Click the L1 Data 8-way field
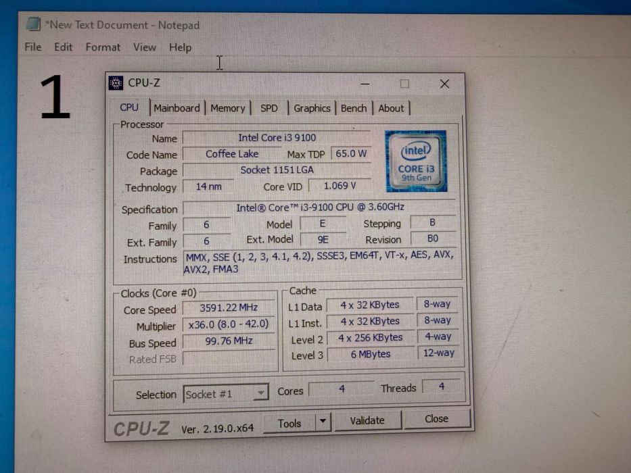 click(x=438, y=303)
